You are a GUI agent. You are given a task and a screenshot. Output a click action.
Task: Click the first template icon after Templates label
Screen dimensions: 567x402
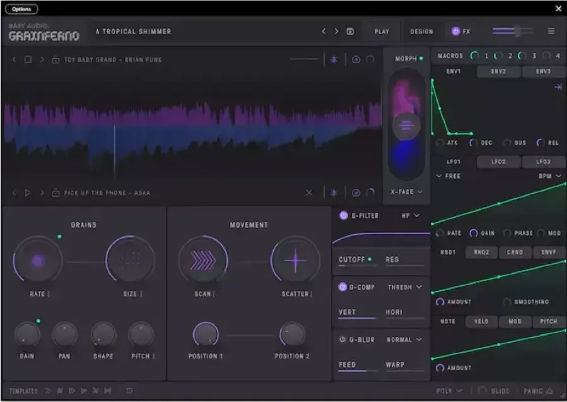[48, 391]
